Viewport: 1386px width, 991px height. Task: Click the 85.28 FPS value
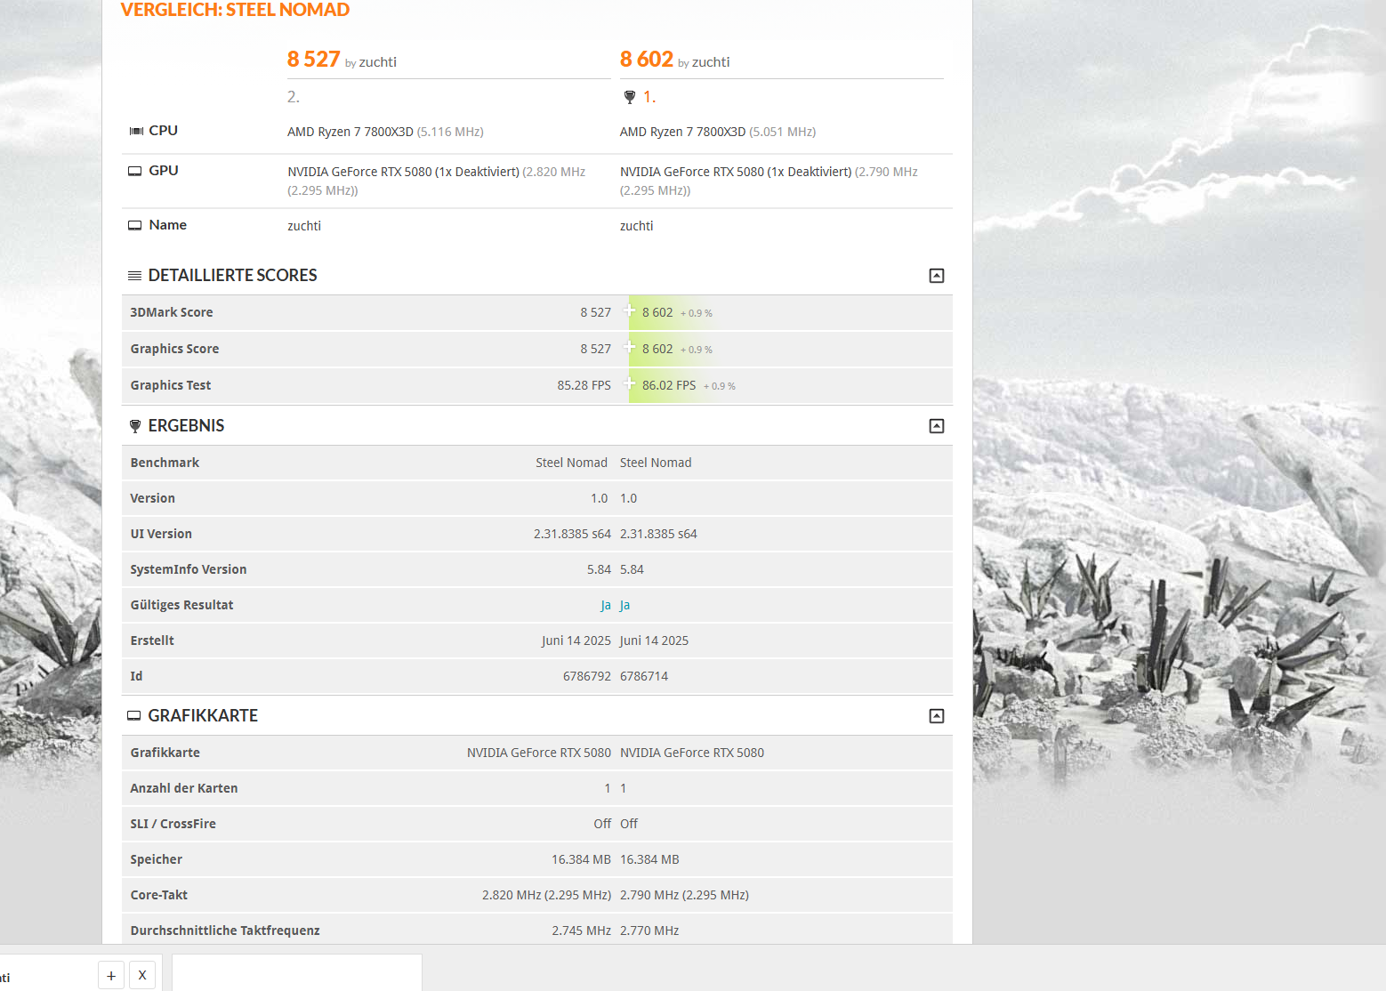(x=584, y=385)
